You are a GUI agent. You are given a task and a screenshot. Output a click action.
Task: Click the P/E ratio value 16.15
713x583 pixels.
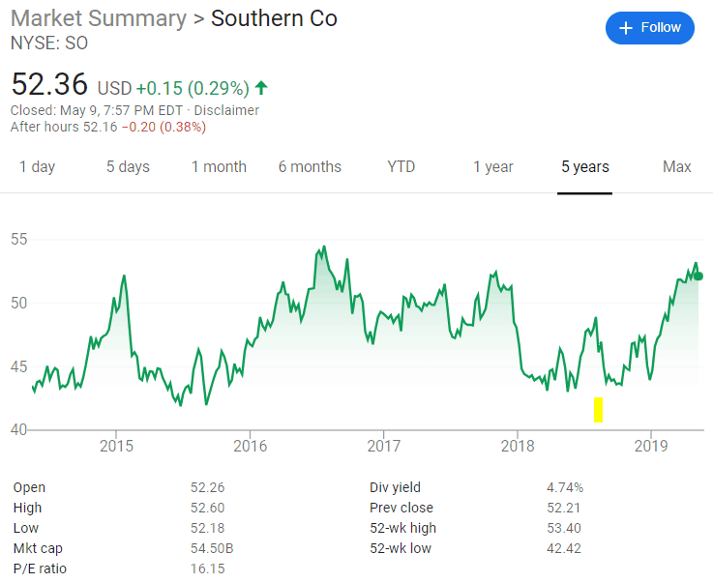point(207,568)
